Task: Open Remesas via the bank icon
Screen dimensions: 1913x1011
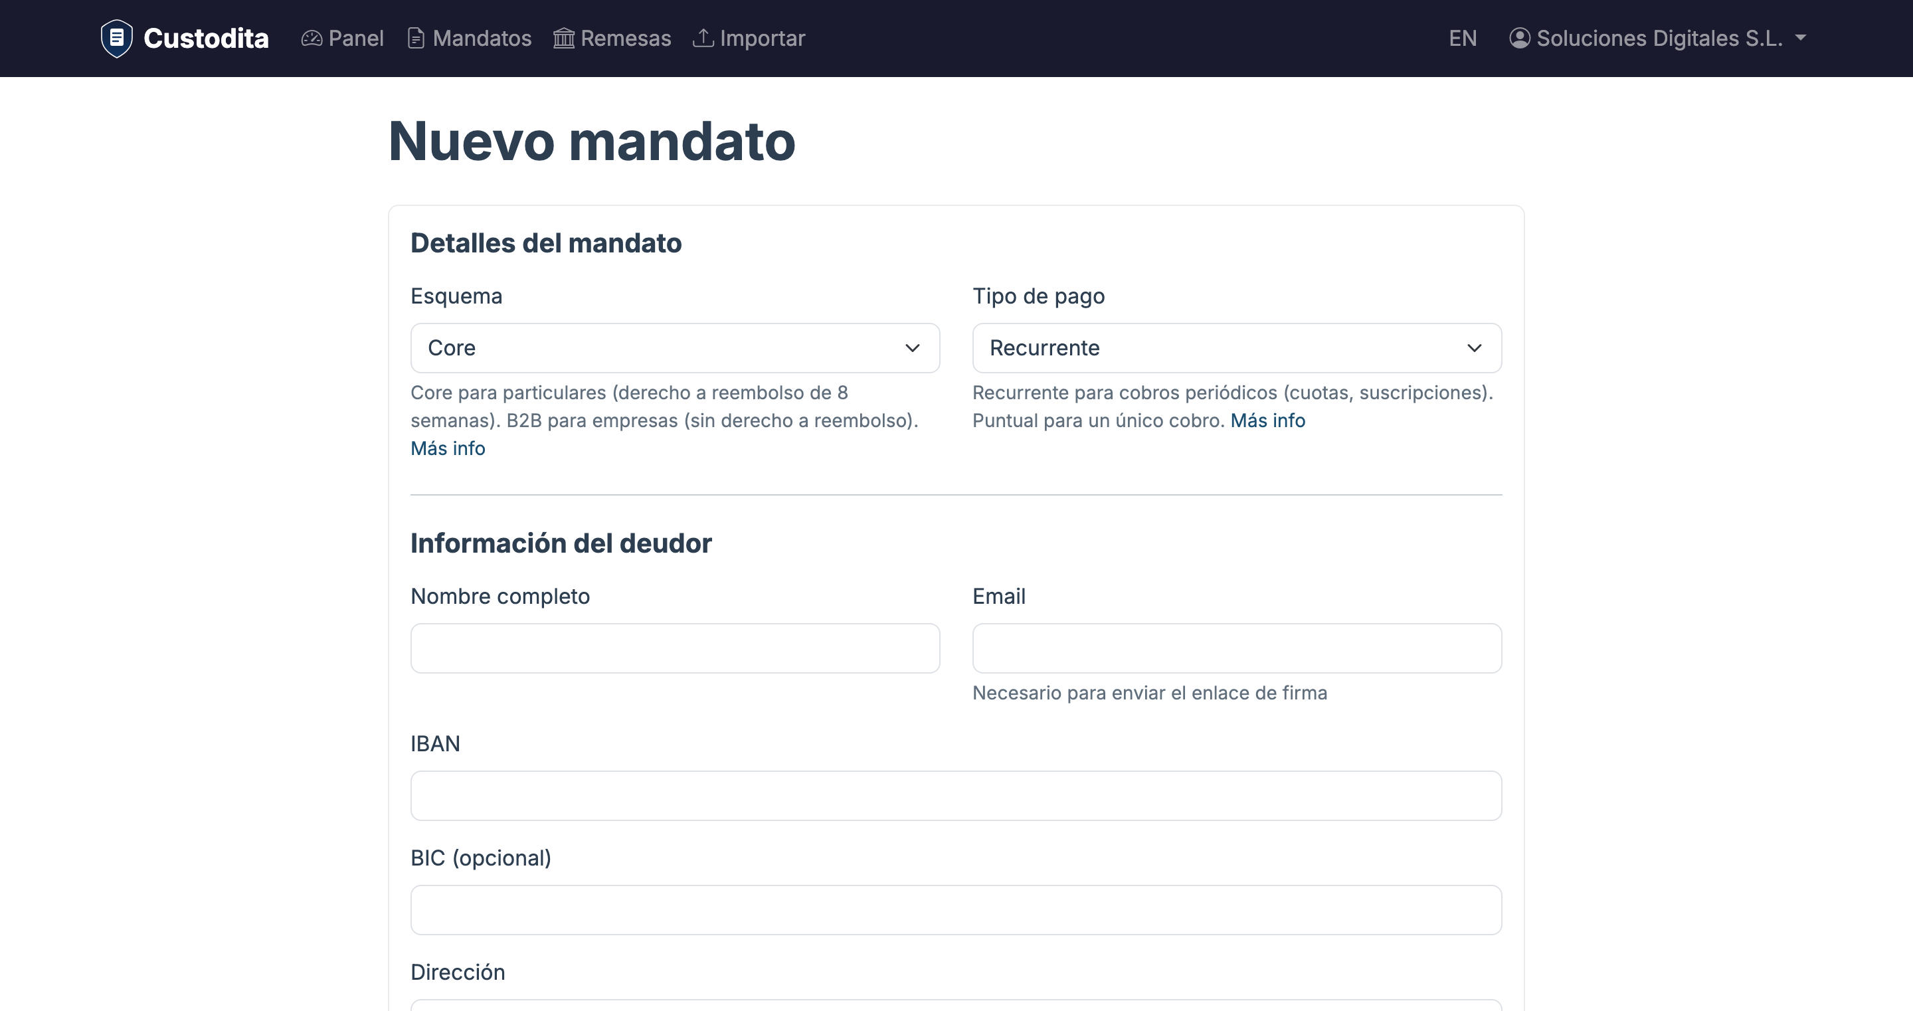Action: (x=565, y=38)
